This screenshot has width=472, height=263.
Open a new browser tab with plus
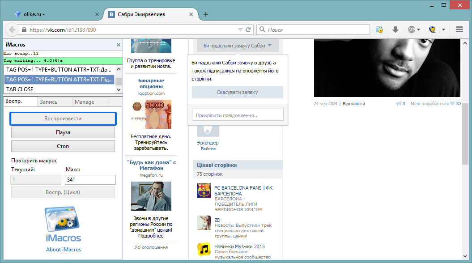point(206,14)
